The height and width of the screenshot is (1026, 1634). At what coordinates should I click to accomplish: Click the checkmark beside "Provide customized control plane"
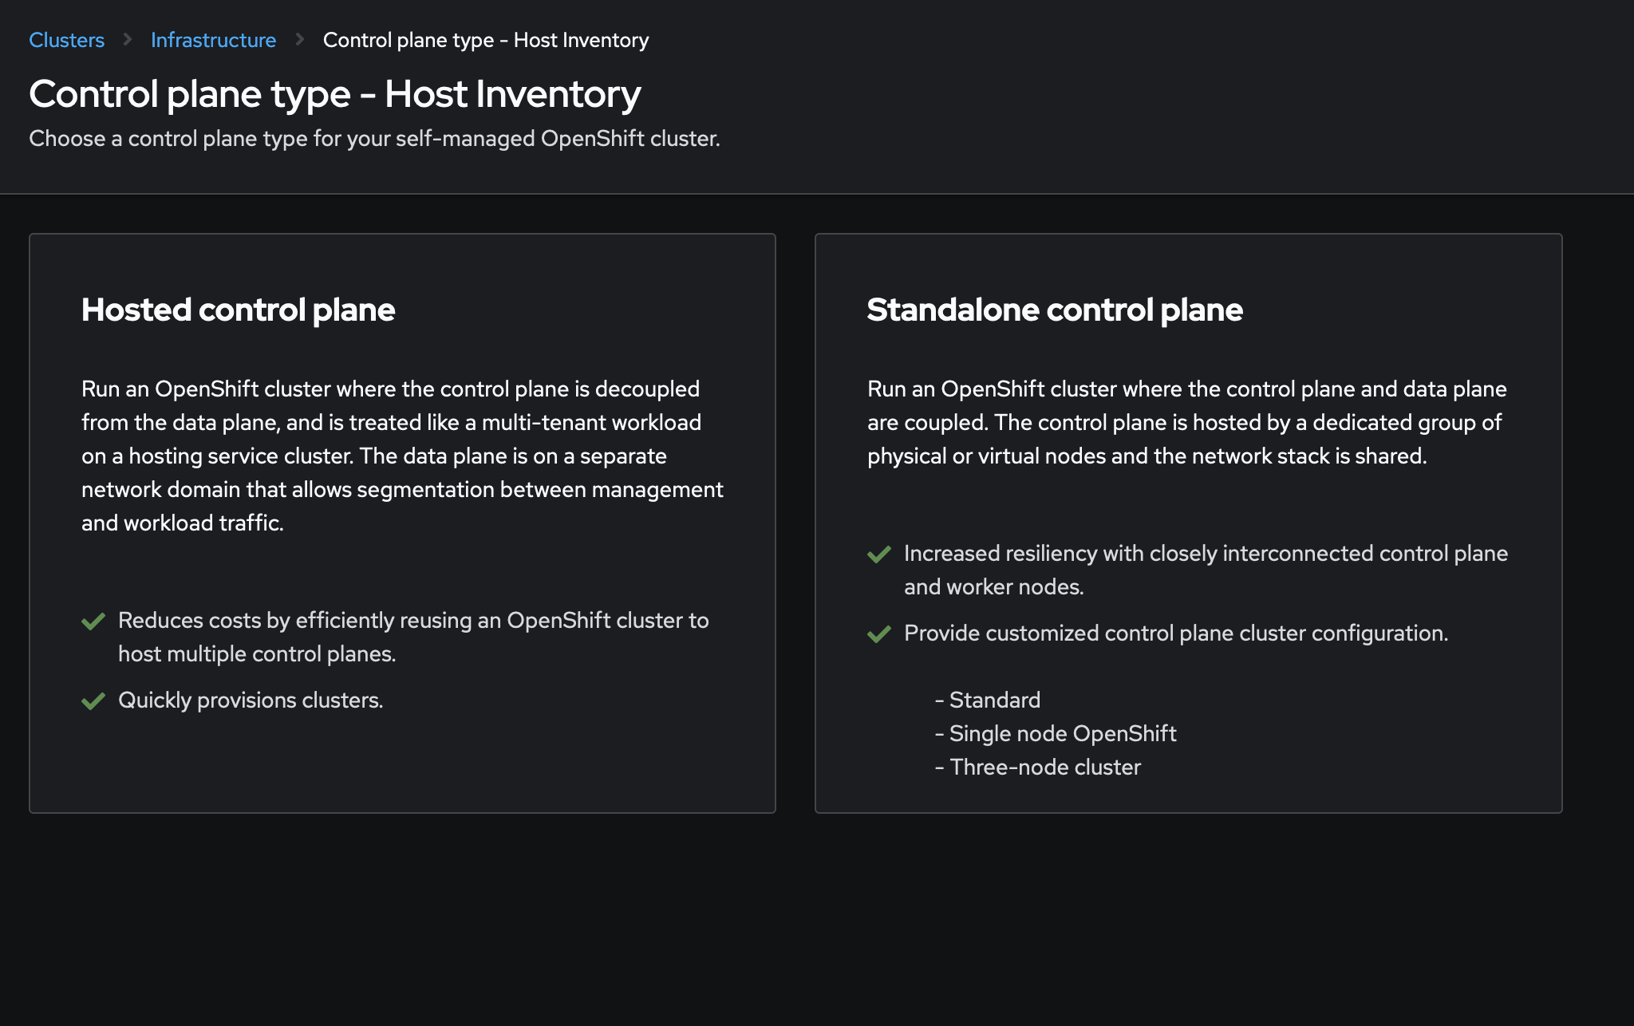click(x=879, y=634)
